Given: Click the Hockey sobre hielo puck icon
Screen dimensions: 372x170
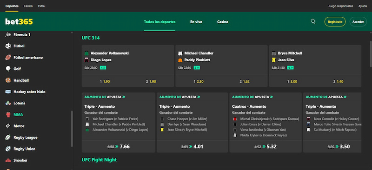Looking at the screenshot, I should coord(8,92).
